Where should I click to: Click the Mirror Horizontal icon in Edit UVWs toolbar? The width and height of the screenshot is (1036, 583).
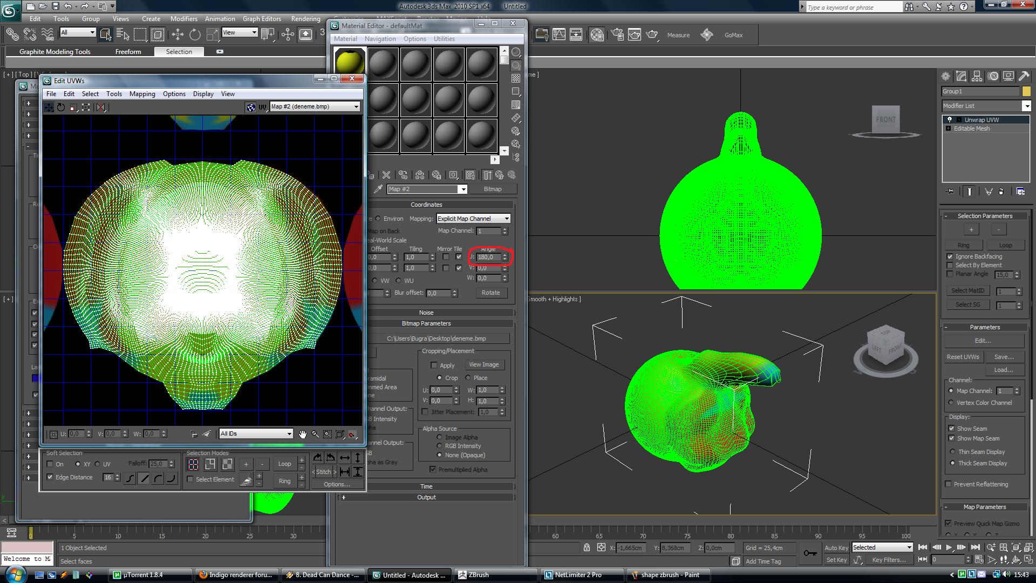pyautogui.click(x=100, y=107)
